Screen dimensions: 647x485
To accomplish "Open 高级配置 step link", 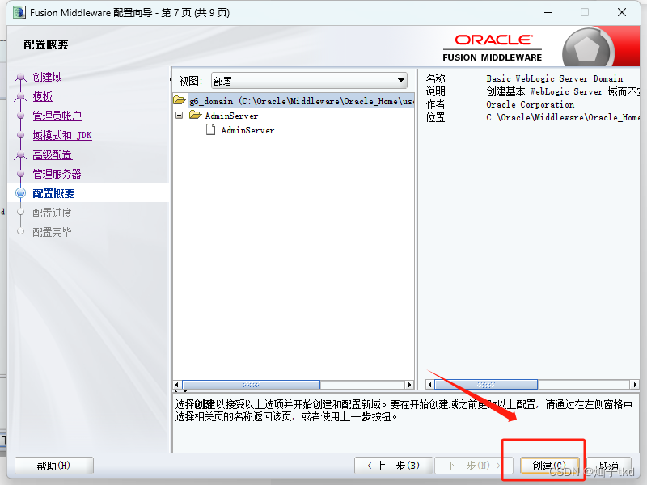I will point(53,154).
